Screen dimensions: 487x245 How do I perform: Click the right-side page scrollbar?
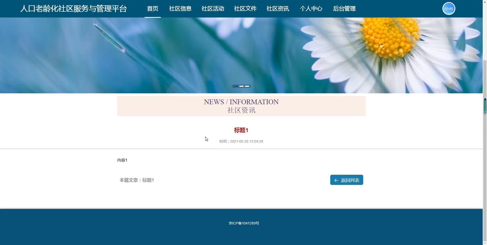(485, 106)
